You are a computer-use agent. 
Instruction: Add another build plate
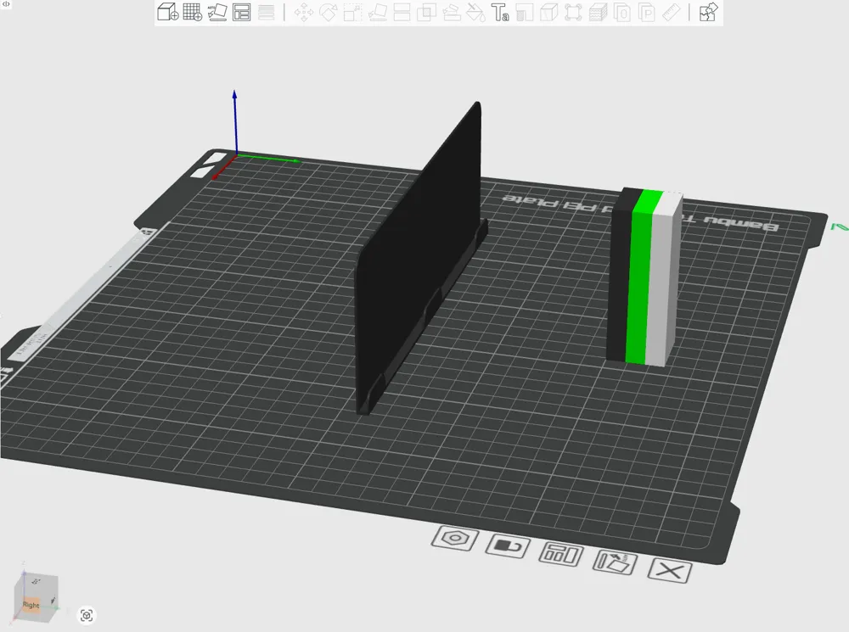tap(193, 12)
